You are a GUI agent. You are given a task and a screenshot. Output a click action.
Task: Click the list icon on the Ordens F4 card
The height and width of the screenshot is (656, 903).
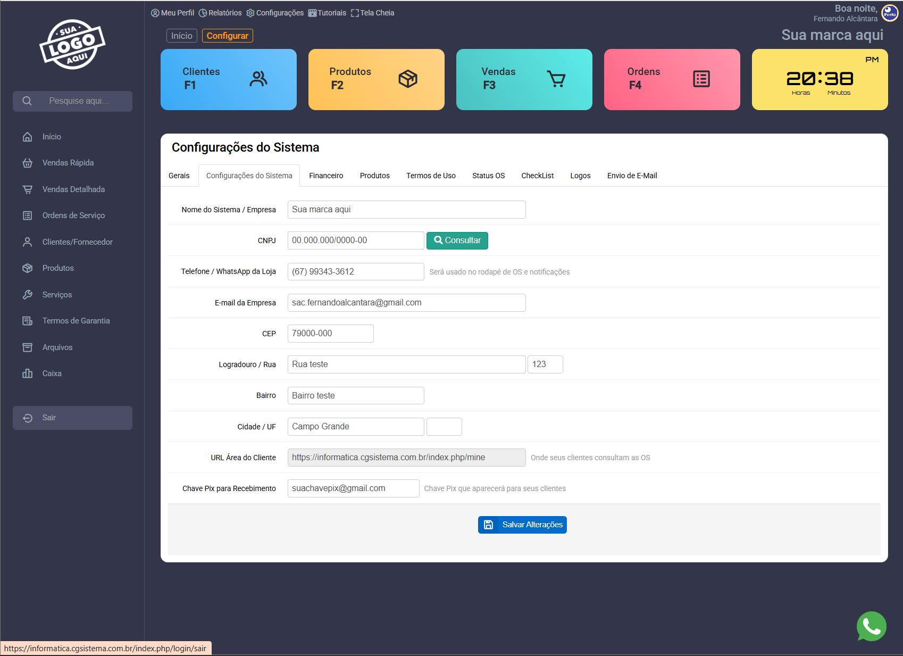pyautogui.click(x=701, y=79)
